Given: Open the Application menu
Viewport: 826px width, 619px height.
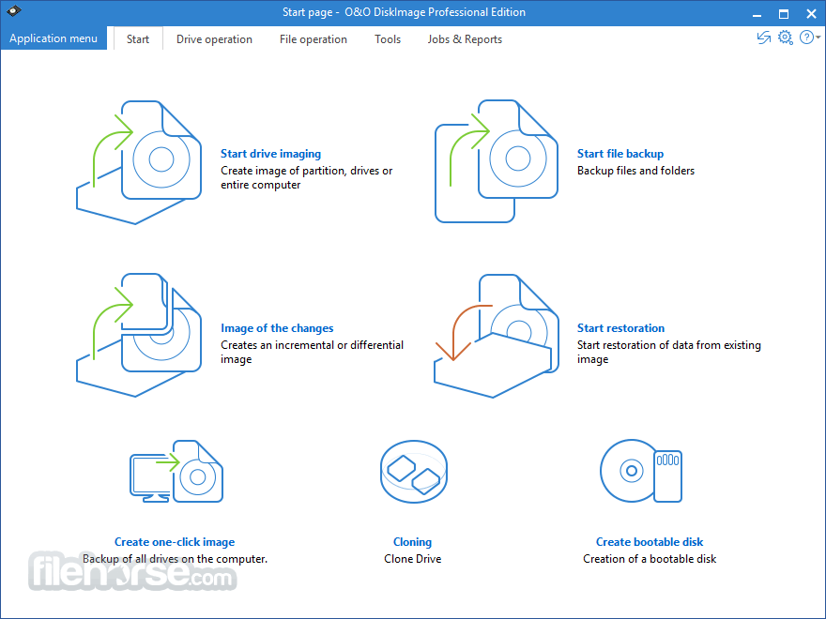Looking at the screenshot, I should click(x=53, y=38).
